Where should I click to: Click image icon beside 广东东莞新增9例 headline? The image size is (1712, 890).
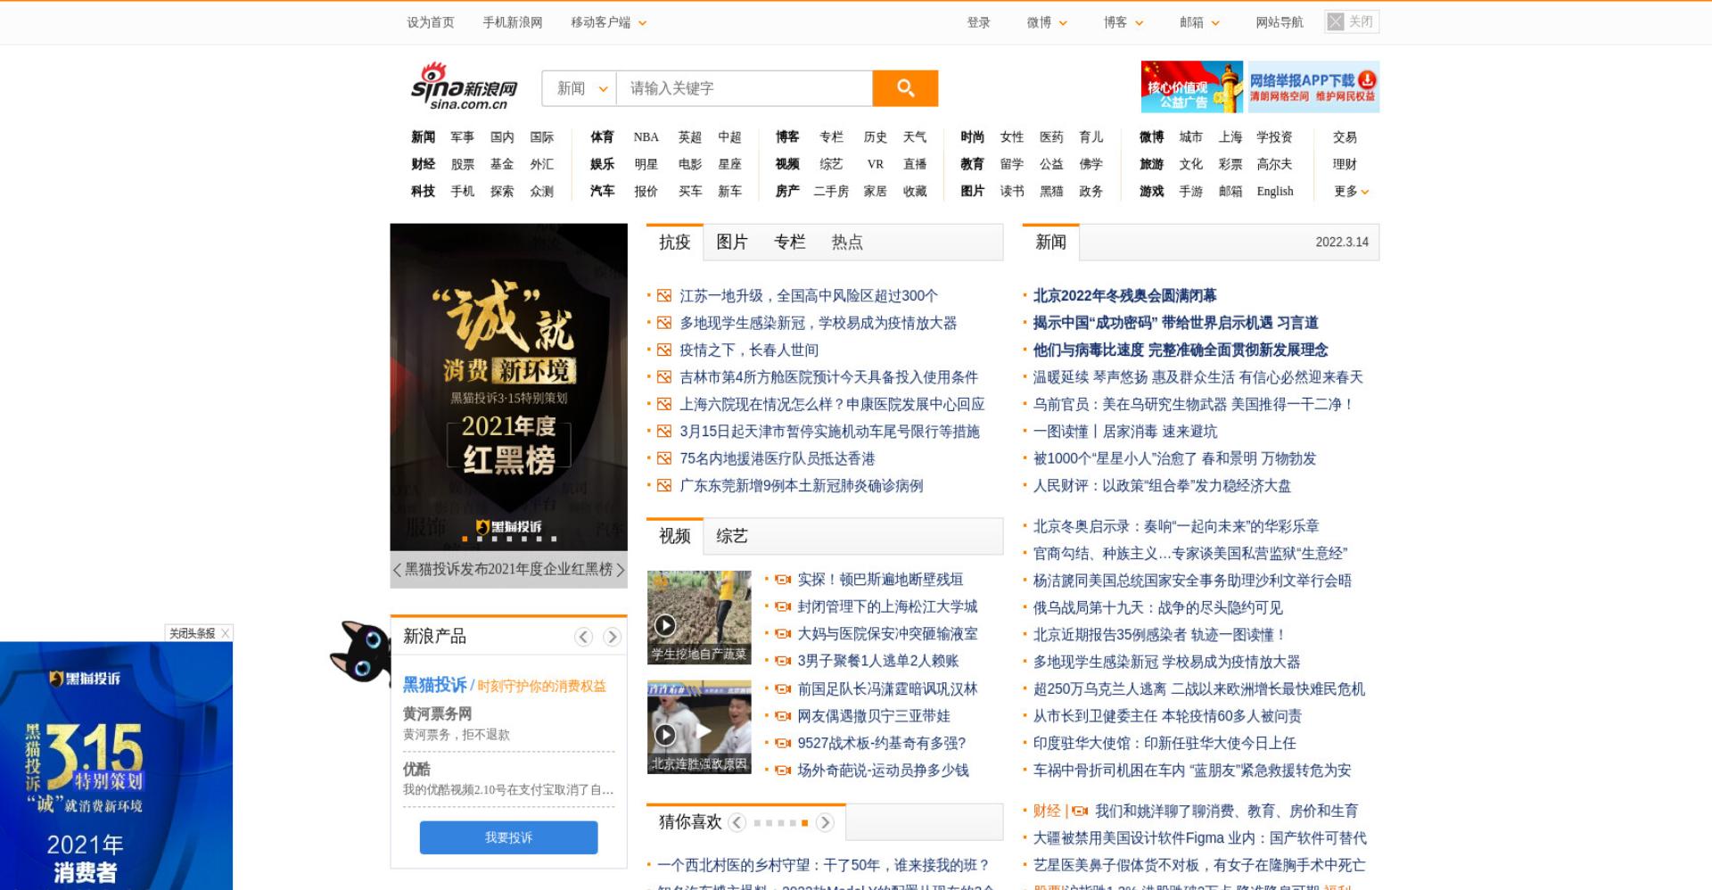click(x=664, y=486)
